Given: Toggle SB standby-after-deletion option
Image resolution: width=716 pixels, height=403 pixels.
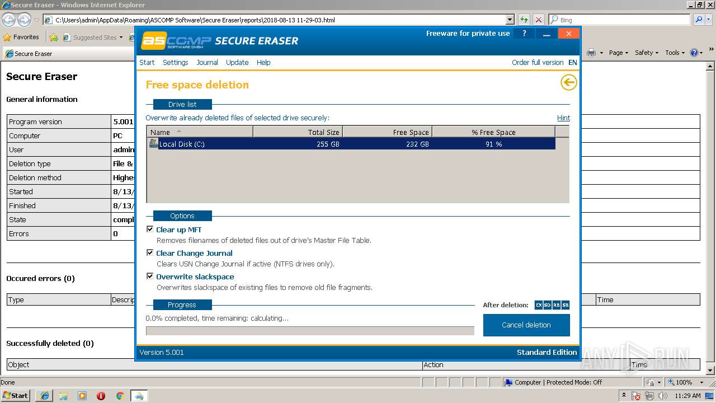Looking at the screenshot, I should [x=566, y=305].
